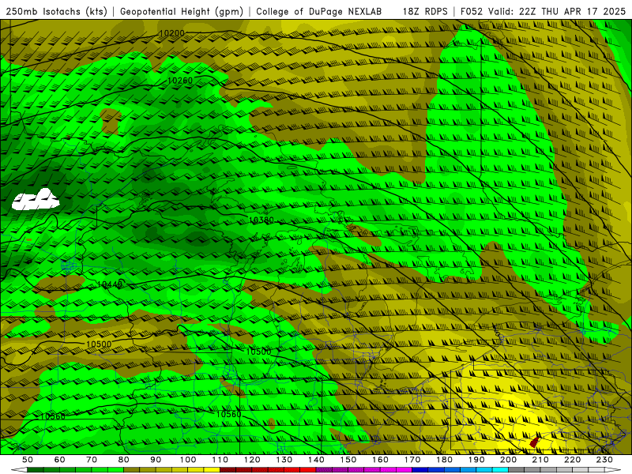The image size is (632, 474).
Task: Click the 120 value on the color scale
Action: point(252,460)
